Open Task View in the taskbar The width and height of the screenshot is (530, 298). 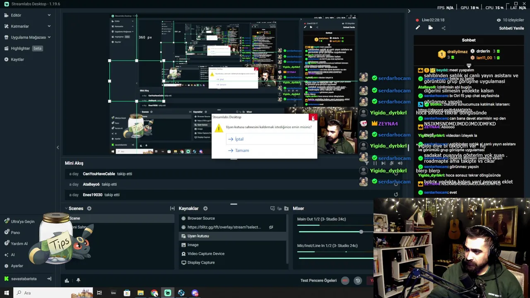(99, 293)
